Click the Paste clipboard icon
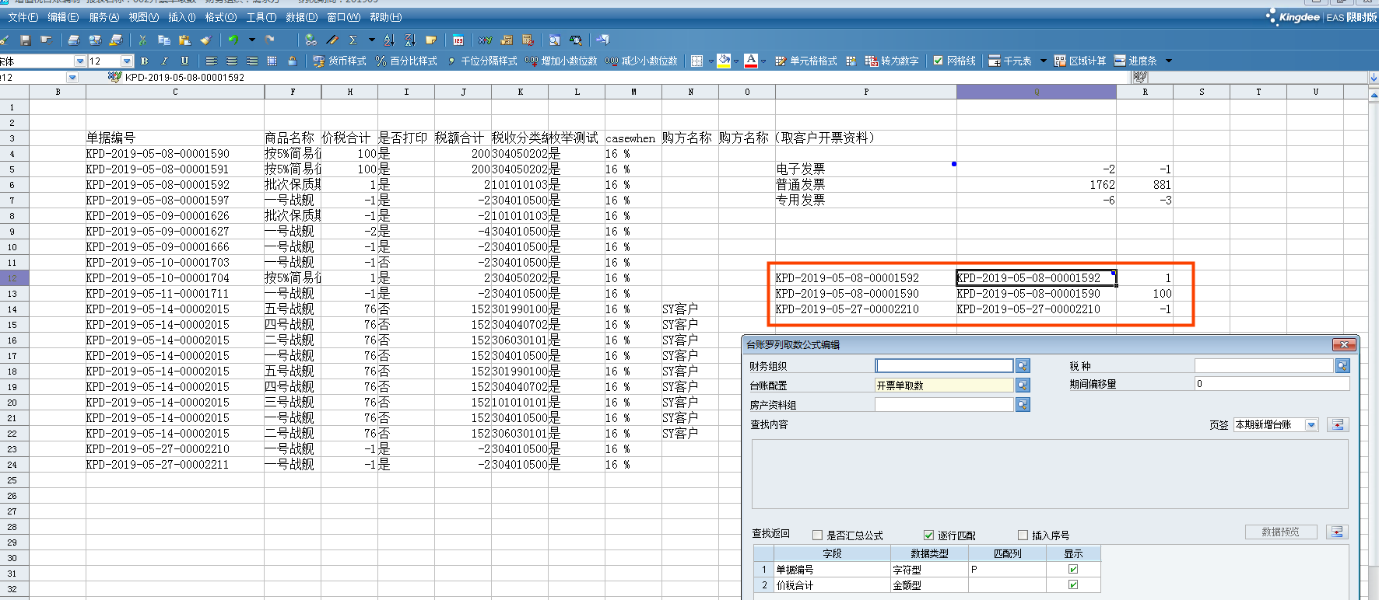 click(184, 40)
